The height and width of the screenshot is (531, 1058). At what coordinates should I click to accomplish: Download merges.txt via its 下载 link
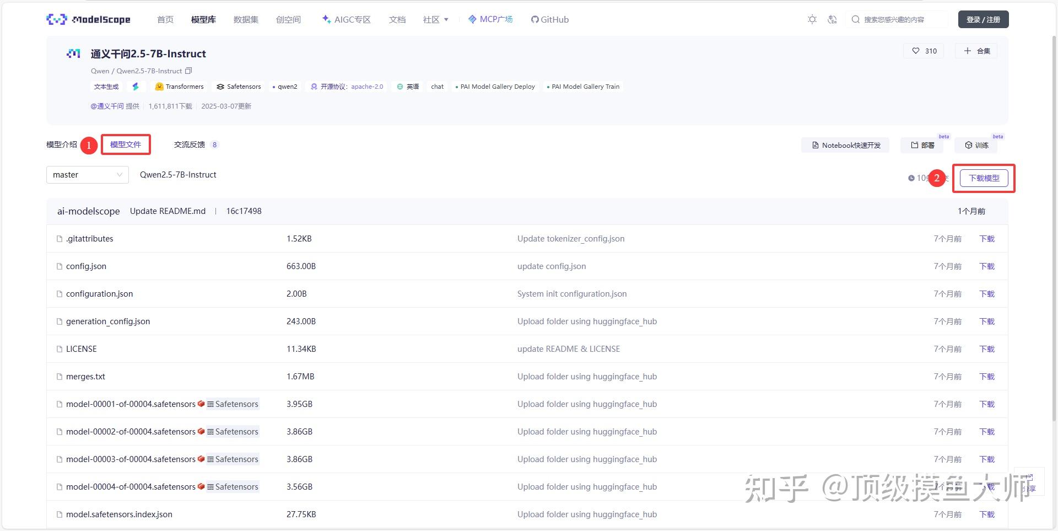point(987,377)
